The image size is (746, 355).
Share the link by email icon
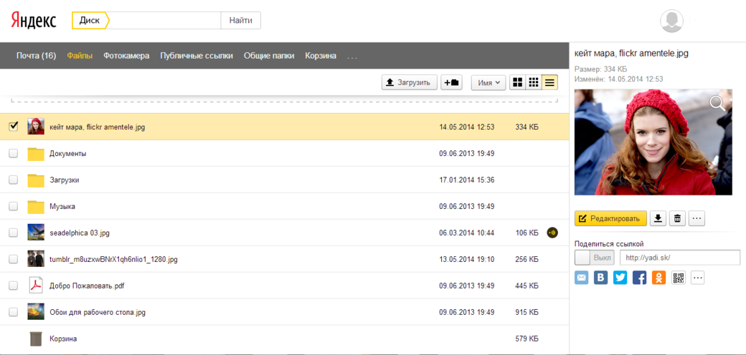582,278
